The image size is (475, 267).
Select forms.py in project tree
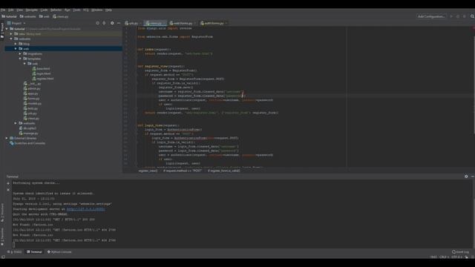(x=31, y=99)
